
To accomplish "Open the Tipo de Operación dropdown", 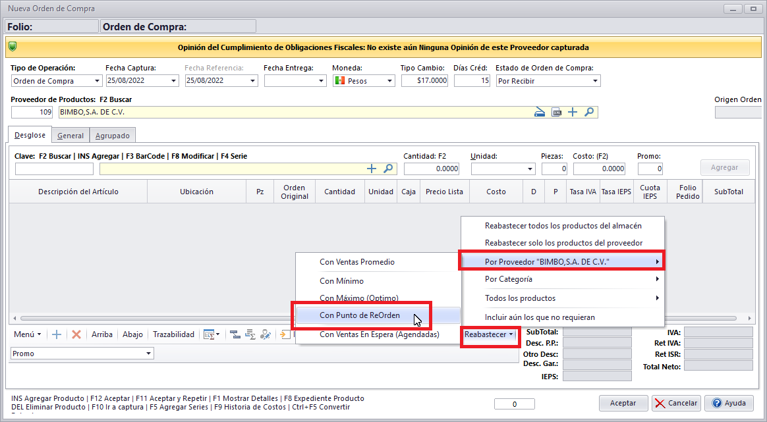I will coord(98,81).
